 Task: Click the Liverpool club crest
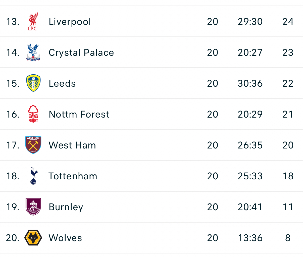33,22
